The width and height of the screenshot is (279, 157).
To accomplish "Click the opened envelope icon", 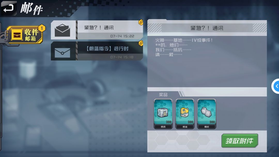I will pyautogui.click(x=62, y=30).
